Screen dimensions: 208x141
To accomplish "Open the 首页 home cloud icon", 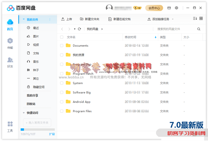I will [x=10, y=22].
